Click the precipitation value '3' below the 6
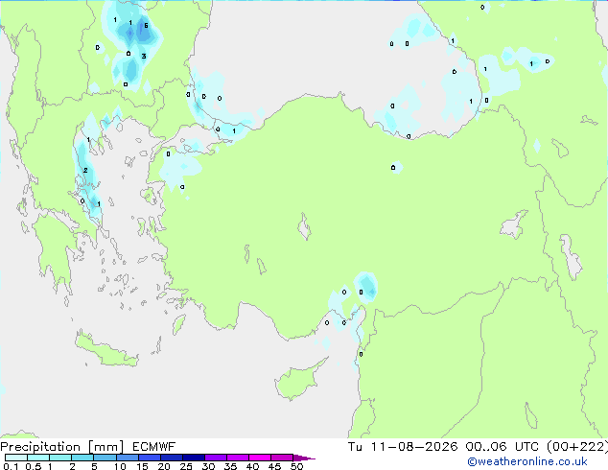This screenshot has width=608, height=470. click(x=144, y=57)
